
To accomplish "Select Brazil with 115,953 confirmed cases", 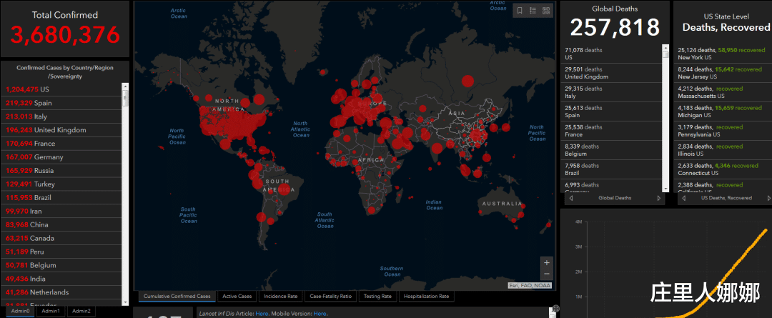I will coord(61,198).
